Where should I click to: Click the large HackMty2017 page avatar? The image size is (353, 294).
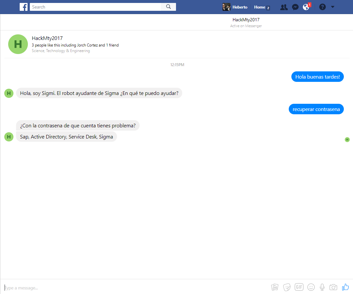18,44
